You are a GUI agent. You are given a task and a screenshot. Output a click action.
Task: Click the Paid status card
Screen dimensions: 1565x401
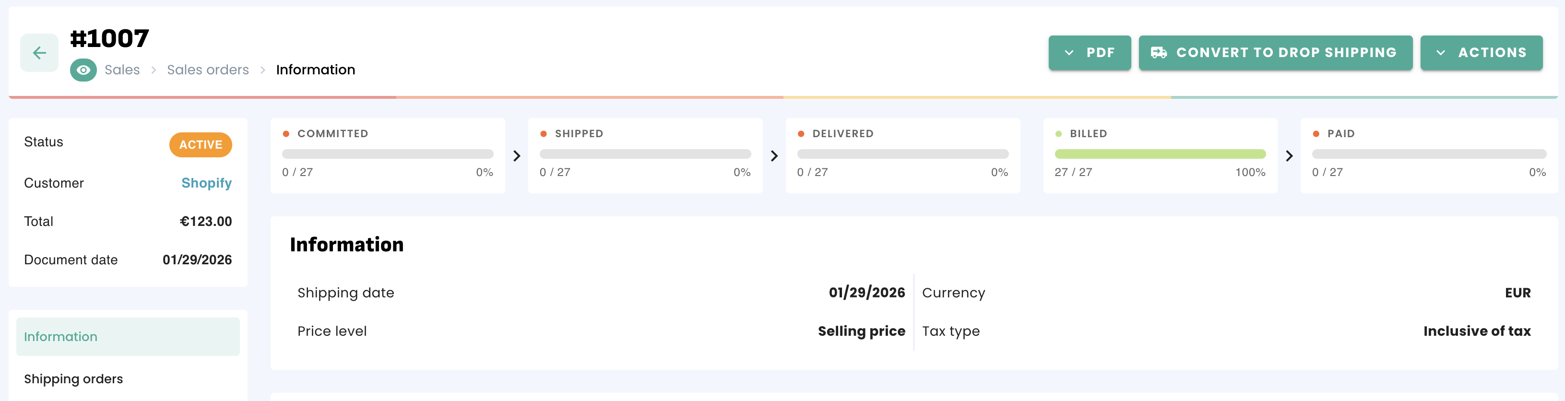point(1428,155)
